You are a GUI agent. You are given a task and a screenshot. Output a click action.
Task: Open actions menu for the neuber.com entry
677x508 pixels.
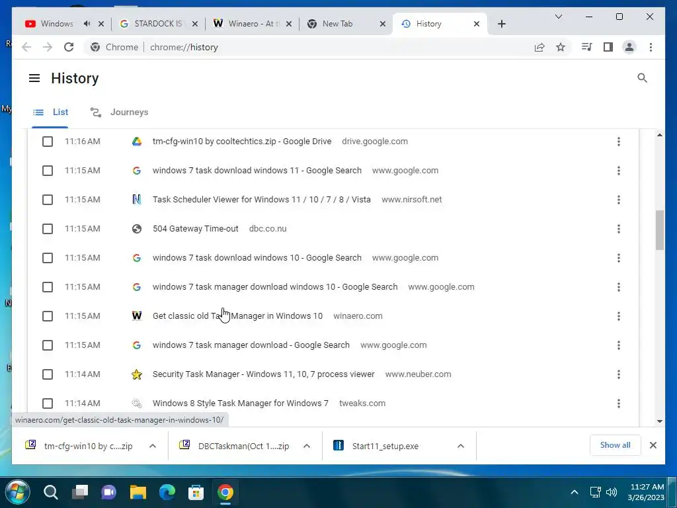pos(619,374)
